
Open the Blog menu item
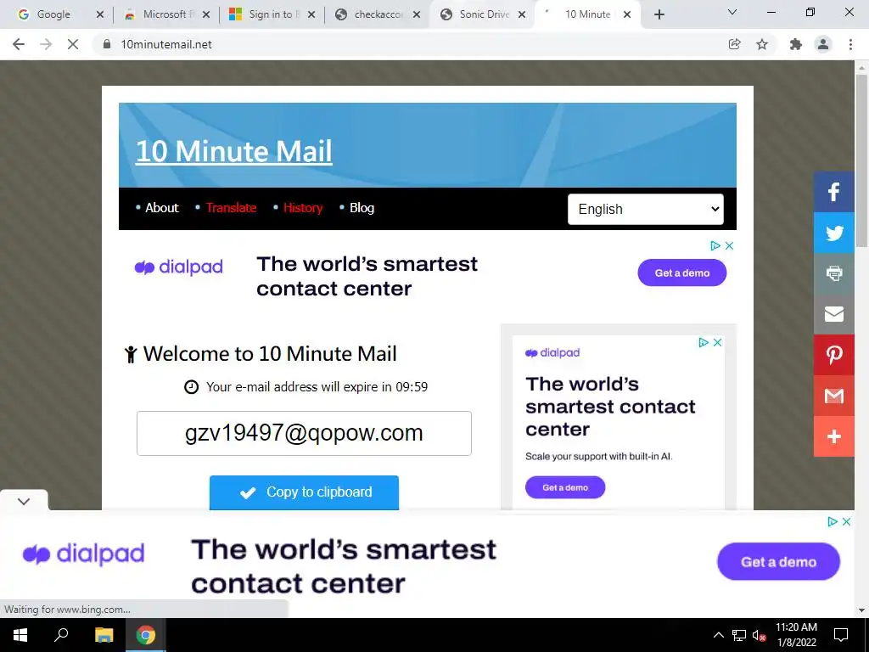[x=362, y=208]
